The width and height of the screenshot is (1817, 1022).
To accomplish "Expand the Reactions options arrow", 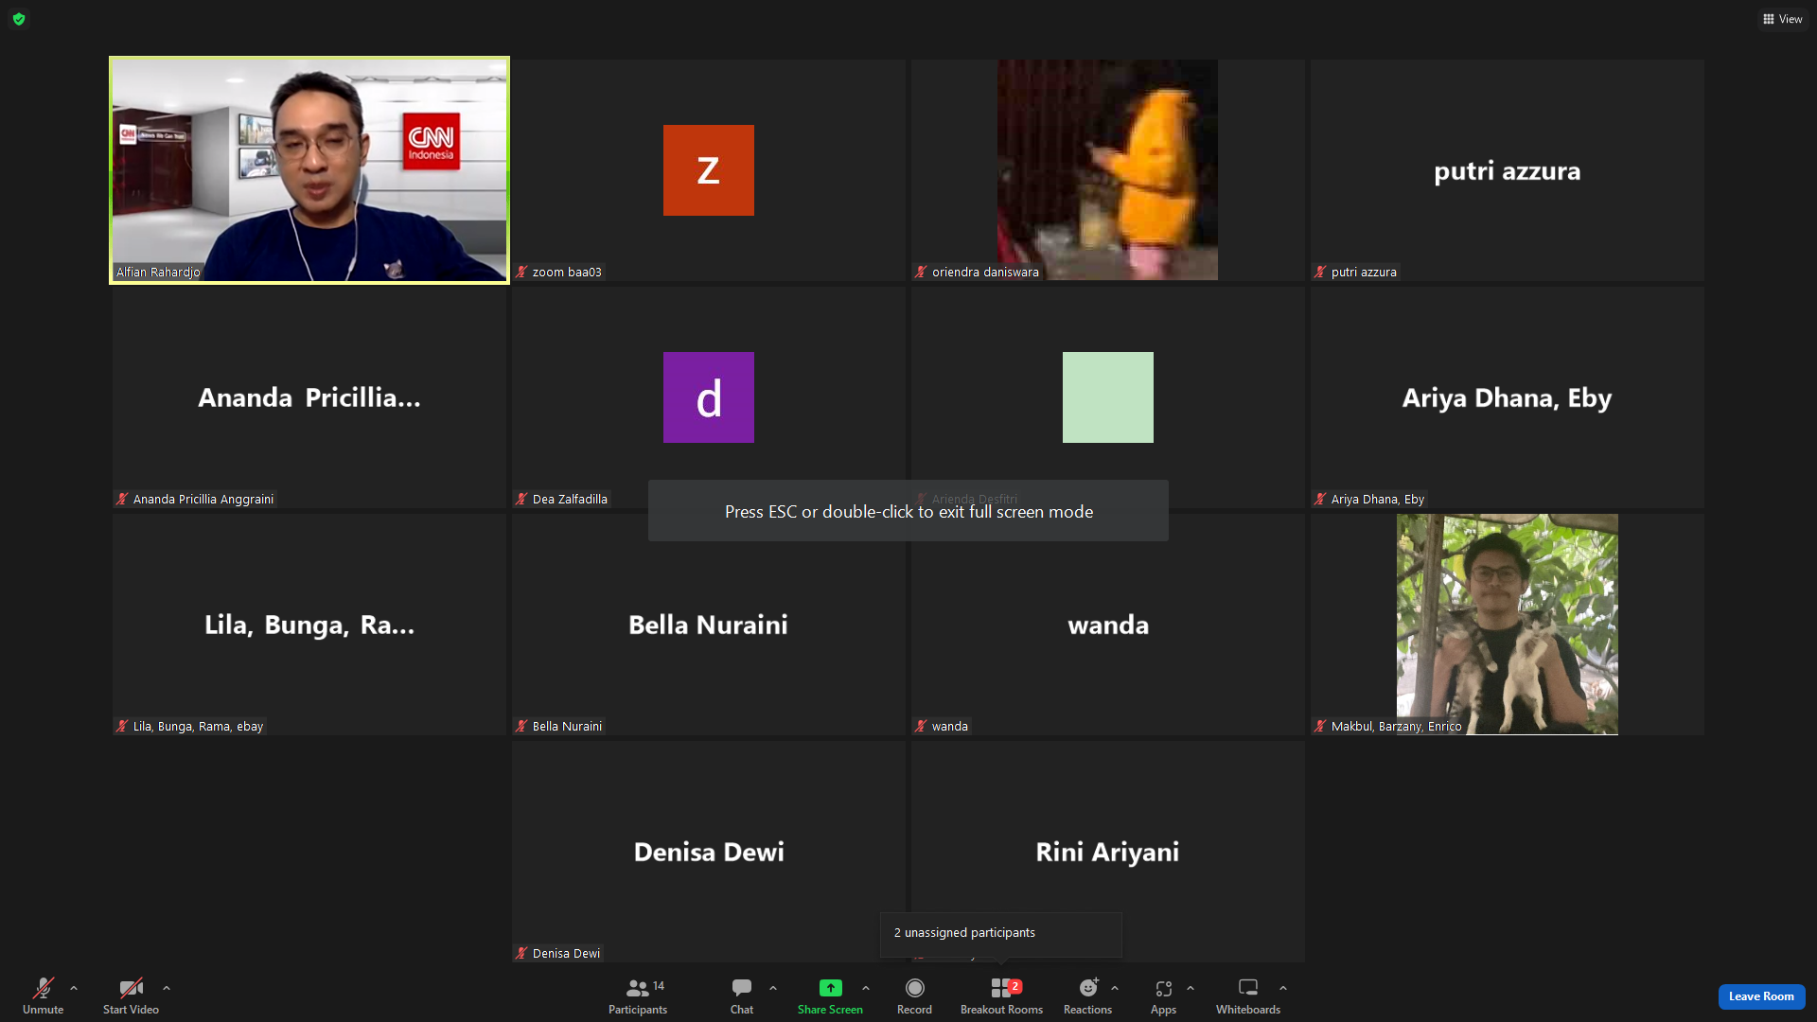I will (x=1115, y=988).
